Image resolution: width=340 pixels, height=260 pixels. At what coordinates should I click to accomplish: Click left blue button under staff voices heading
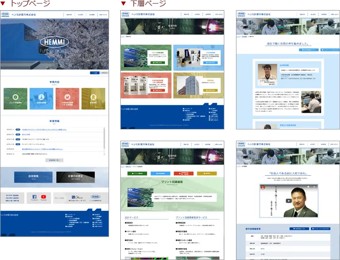click(x=309, y=50)
